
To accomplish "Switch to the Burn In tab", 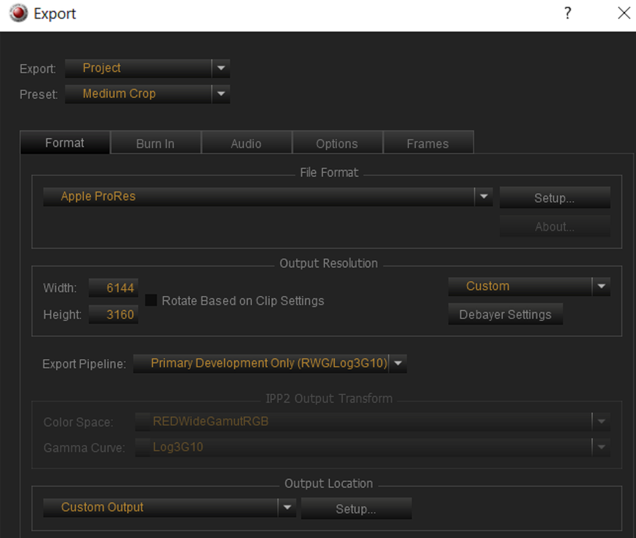I will click(155, 143).
